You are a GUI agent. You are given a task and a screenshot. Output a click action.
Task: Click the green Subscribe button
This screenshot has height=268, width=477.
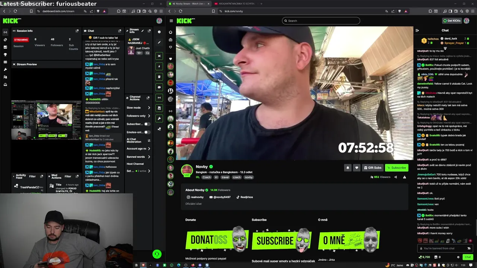click(x=397, y=168)
